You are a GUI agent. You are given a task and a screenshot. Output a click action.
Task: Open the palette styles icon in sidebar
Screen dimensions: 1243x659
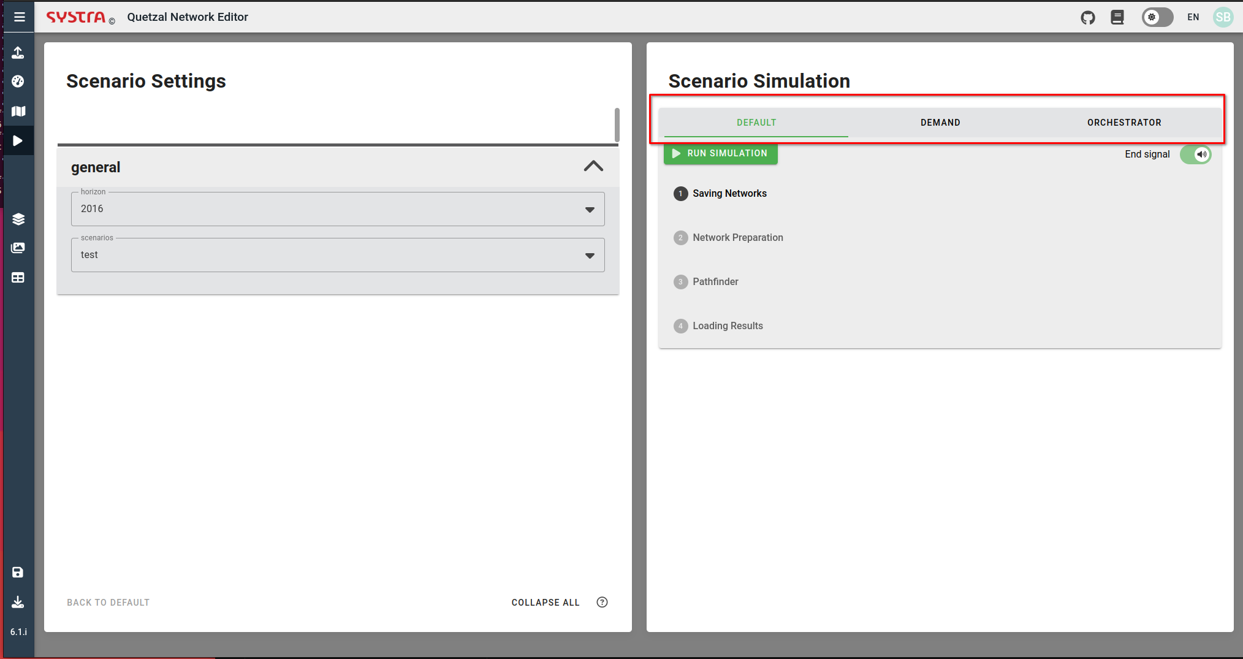tap(18, 82)
